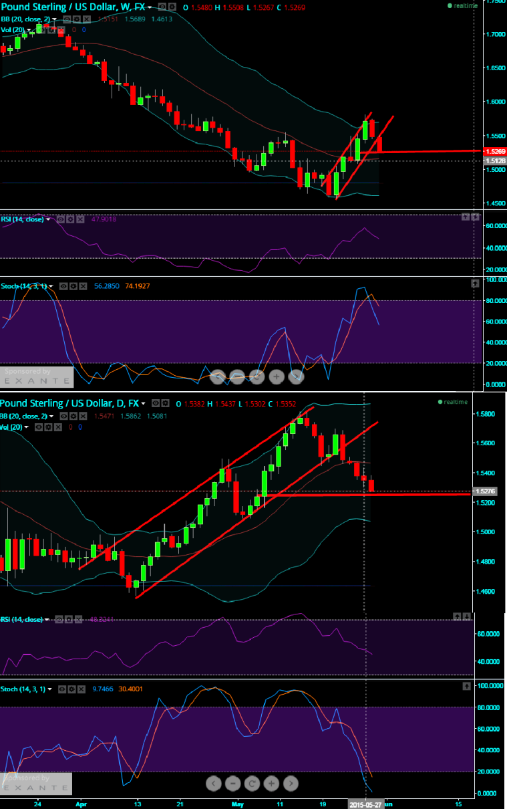Expand weekly Vol (20) dropdown arrow
This screenshot has width=507, height=809.
[x=29, y=30]
